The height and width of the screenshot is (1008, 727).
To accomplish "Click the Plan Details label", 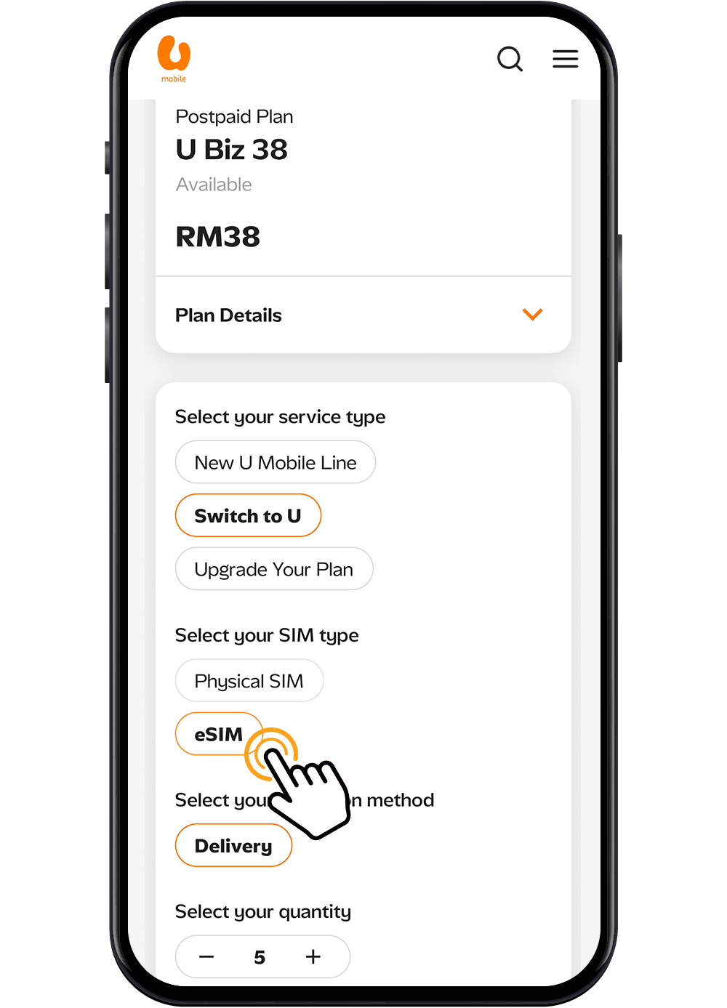I will coord(228,315).
